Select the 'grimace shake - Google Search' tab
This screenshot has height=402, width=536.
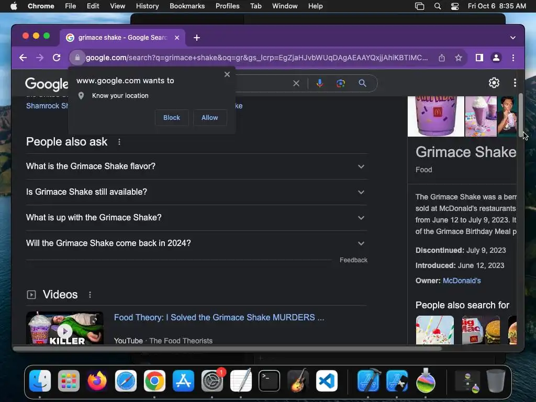point(122,38)
